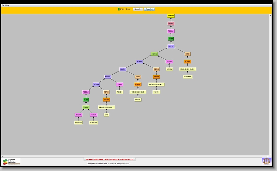This screenshot has width=277, height=171.
Task: Click the institute emblem in bottom right corner
Action: [266, 161]
